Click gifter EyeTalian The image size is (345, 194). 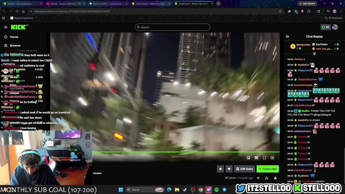pyautogui.click(x=322, y=44)
